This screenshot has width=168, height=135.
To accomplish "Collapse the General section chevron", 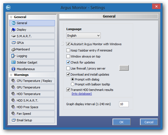I will [x=11, y=17].
